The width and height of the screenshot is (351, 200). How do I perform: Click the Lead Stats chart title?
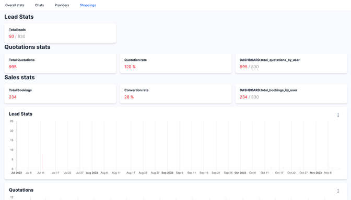(20, 114)
